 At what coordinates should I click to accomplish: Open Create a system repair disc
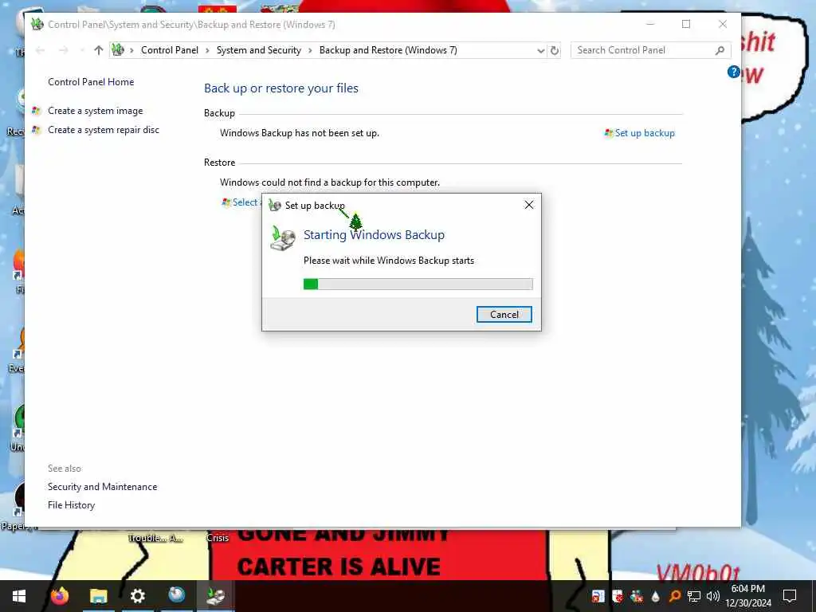click(104, 130)
